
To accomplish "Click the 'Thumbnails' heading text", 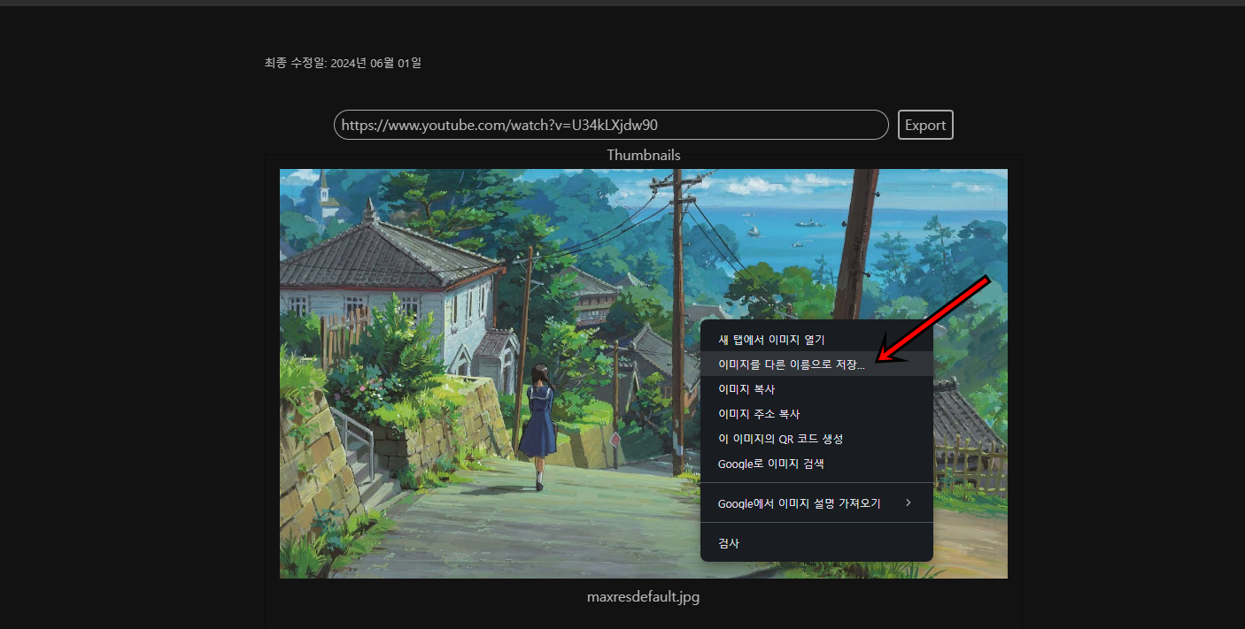I will (x=644, y=155).
